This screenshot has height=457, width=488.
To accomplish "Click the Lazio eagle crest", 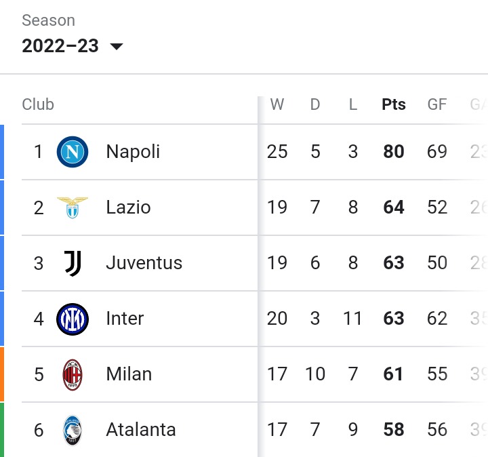I will tap(73, 207).
